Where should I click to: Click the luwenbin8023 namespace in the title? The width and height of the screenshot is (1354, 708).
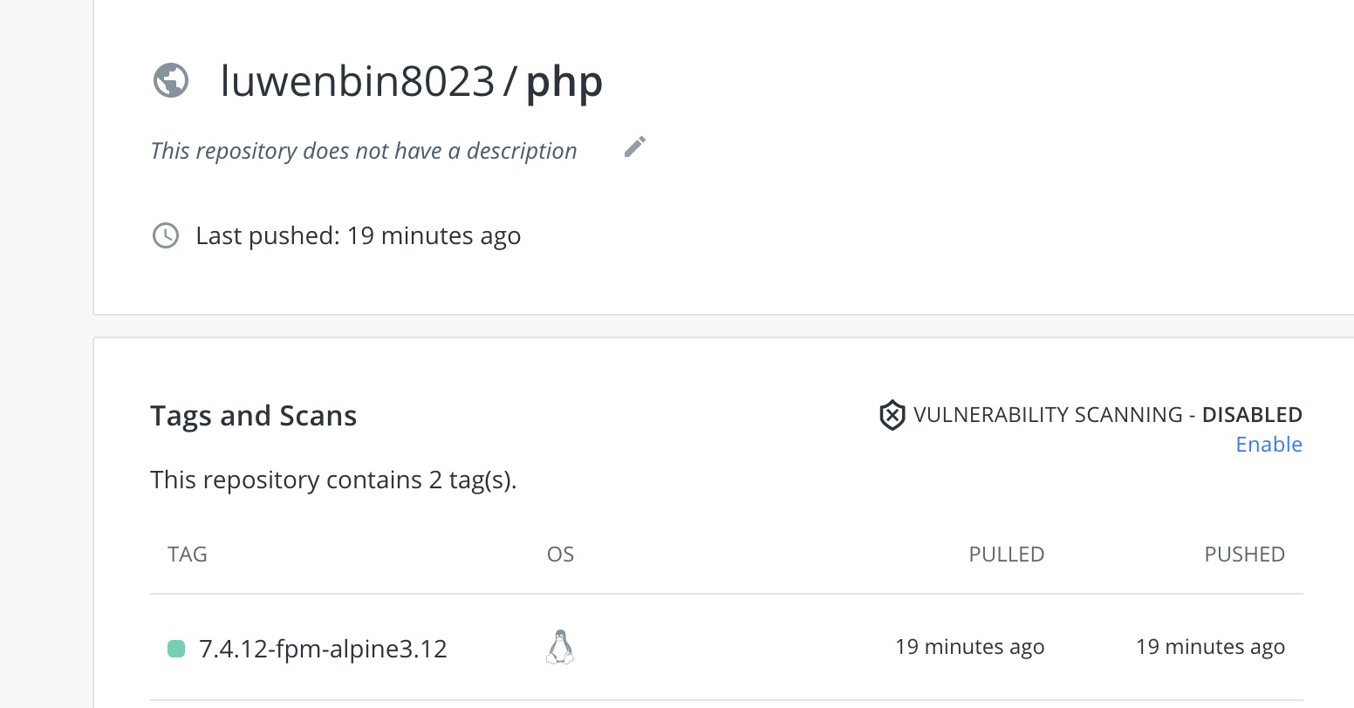coord(358,81)
